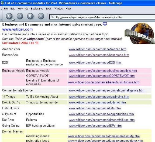Click 'last updated 2004 Feb 19' text
This screenshot has width=155, height=142.
coord(20,43)
